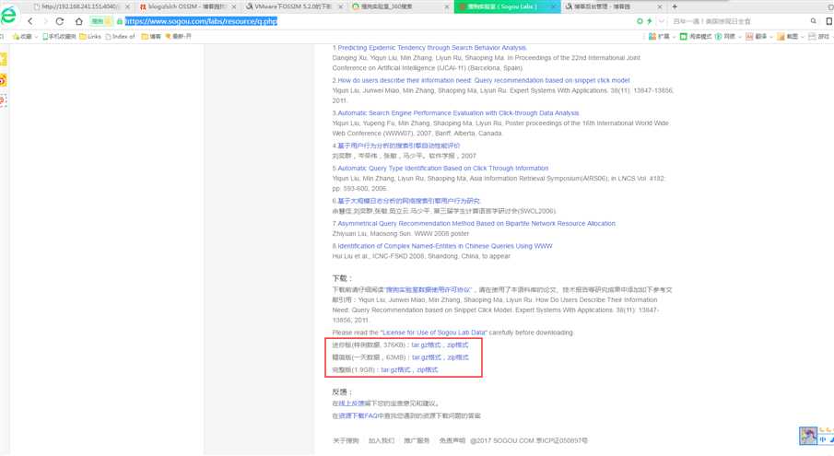
Task: Open the Index of bookmark
Action: 120,37
